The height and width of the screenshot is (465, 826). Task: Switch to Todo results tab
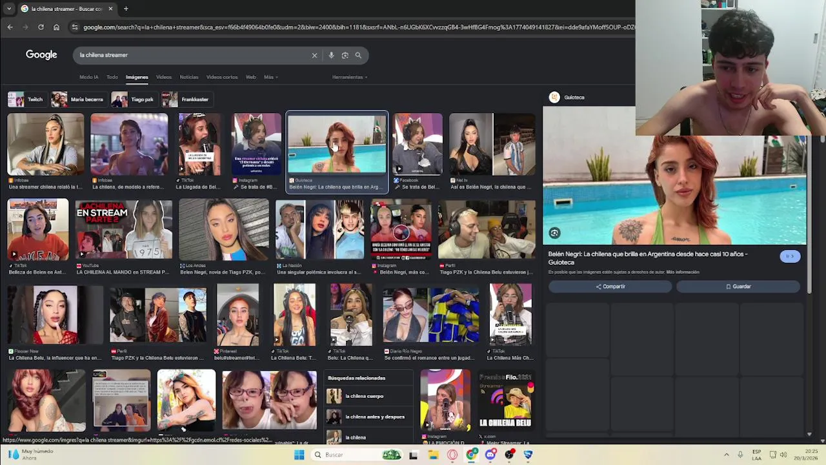point(112,77)
